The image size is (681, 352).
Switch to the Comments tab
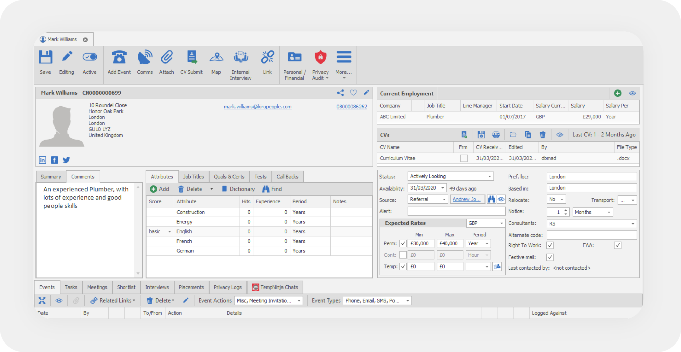coord(83,177)
